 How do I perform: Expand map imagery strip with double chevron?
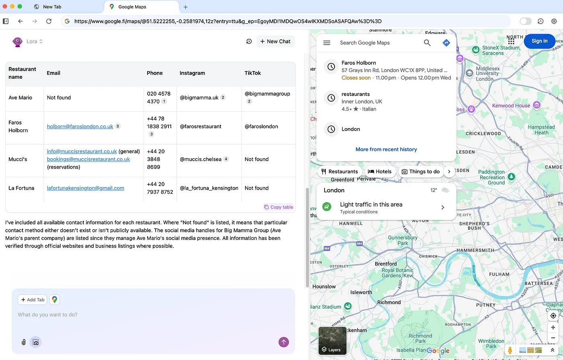pyautogui.click(x=553, y=350)
